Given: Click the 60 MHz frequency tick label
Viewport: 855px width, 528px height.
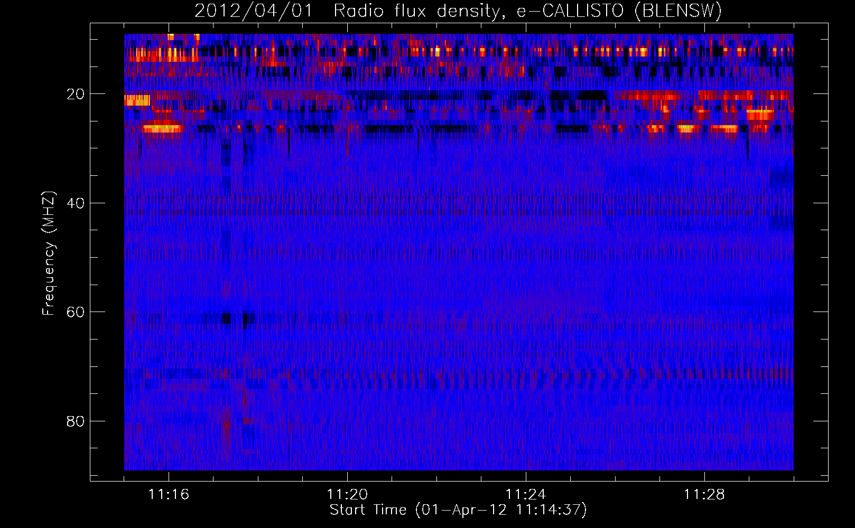Looking at the screenshot, I should [76, 313].
